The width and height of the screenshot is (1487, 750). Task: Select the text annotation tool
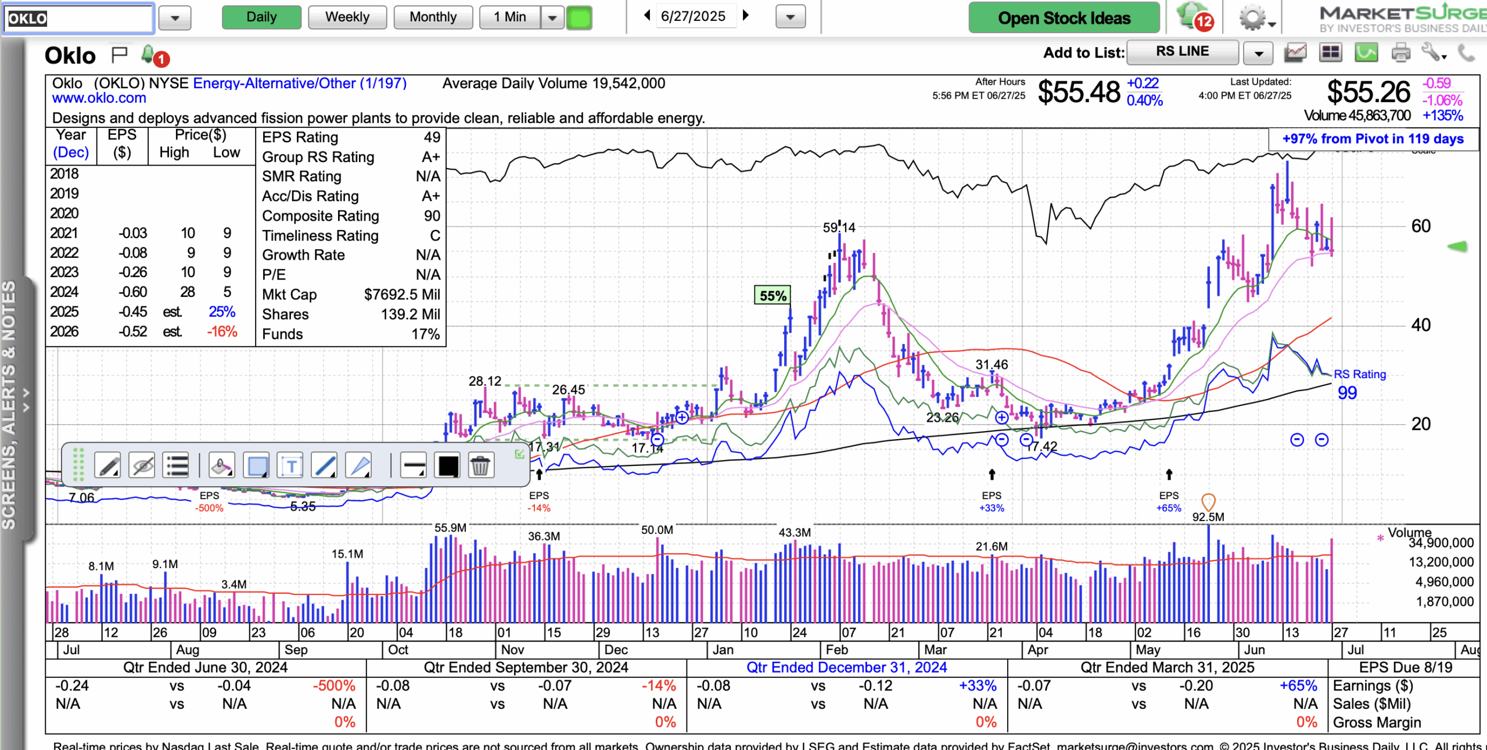click(x=291, y=466)
